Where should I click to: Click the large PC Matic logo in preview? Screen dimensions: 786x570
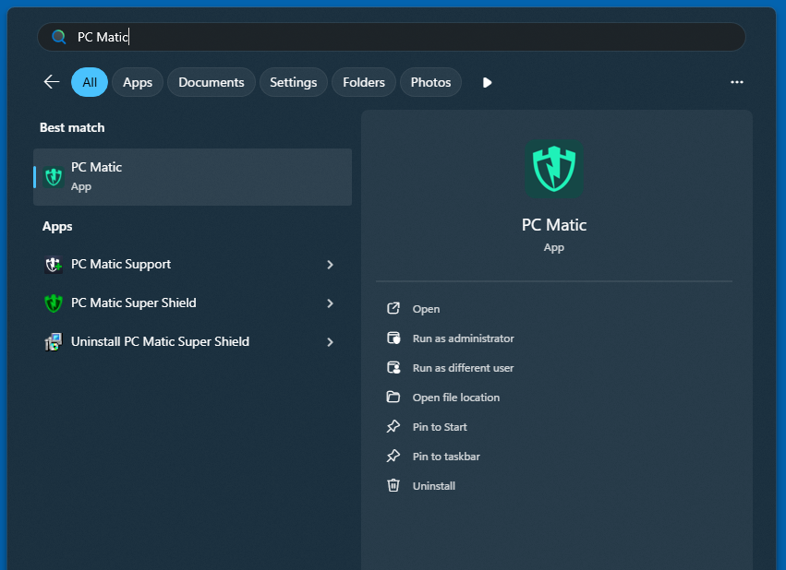pyautogui.click(x=554, y=169)
